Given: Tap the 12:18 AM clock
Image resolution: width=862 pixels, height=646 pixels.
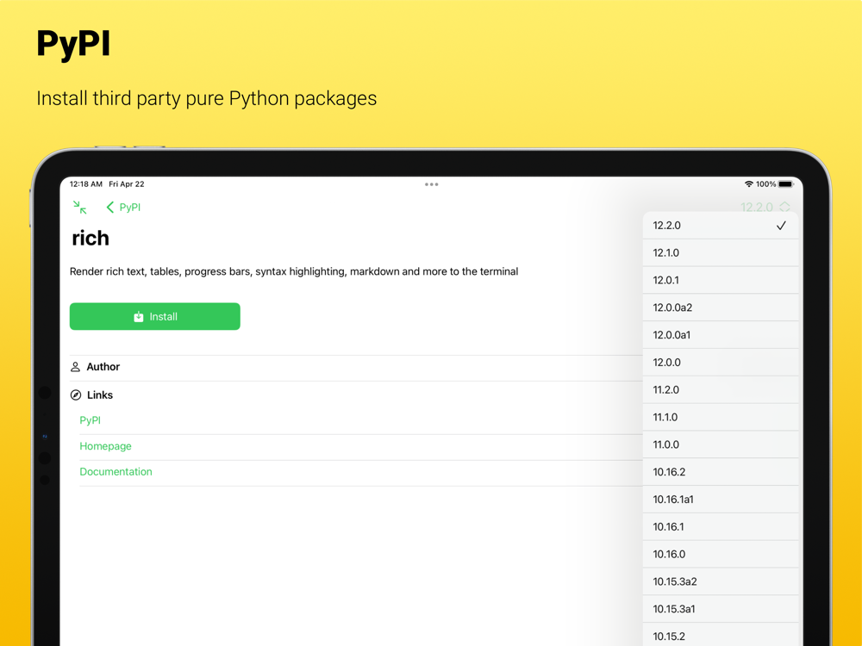Looking at the screenshot, I should [85, 184].
